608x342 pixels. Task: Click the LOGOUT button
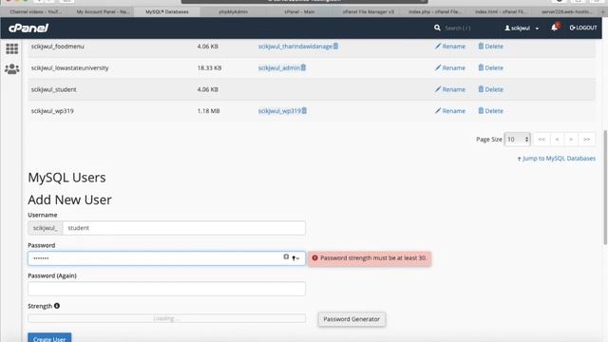[583, 28]
